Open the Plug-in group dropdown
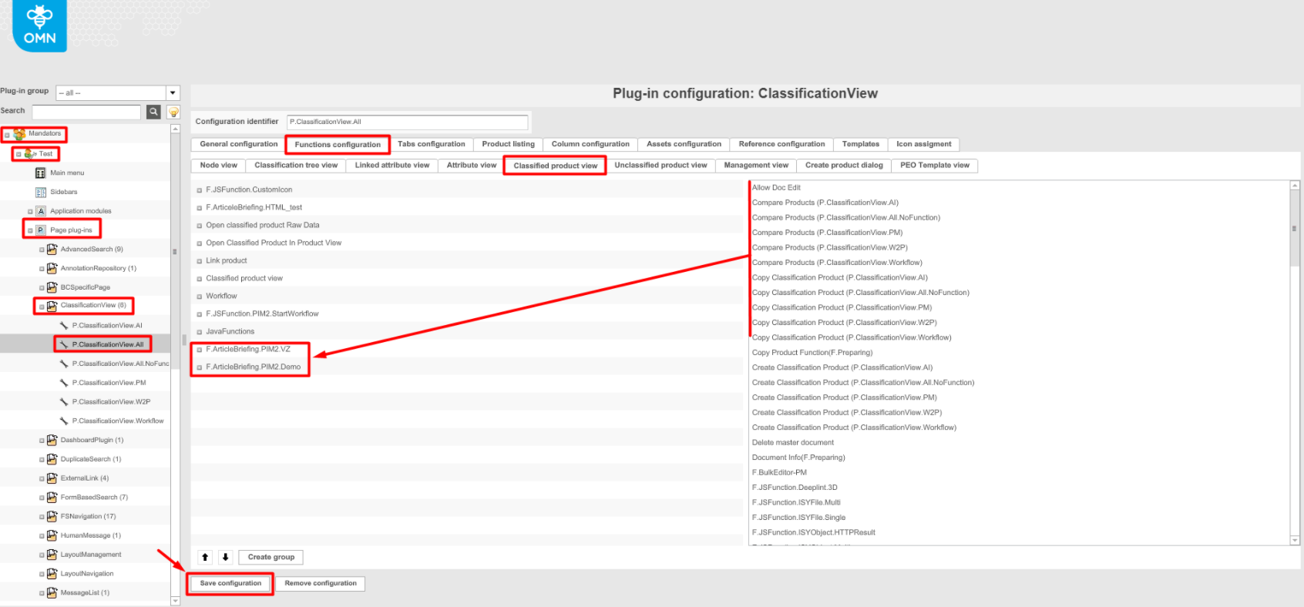Image resolution: width=1304 pixels, height=607 pixels. pyautogui.click(x=173, y=93)
